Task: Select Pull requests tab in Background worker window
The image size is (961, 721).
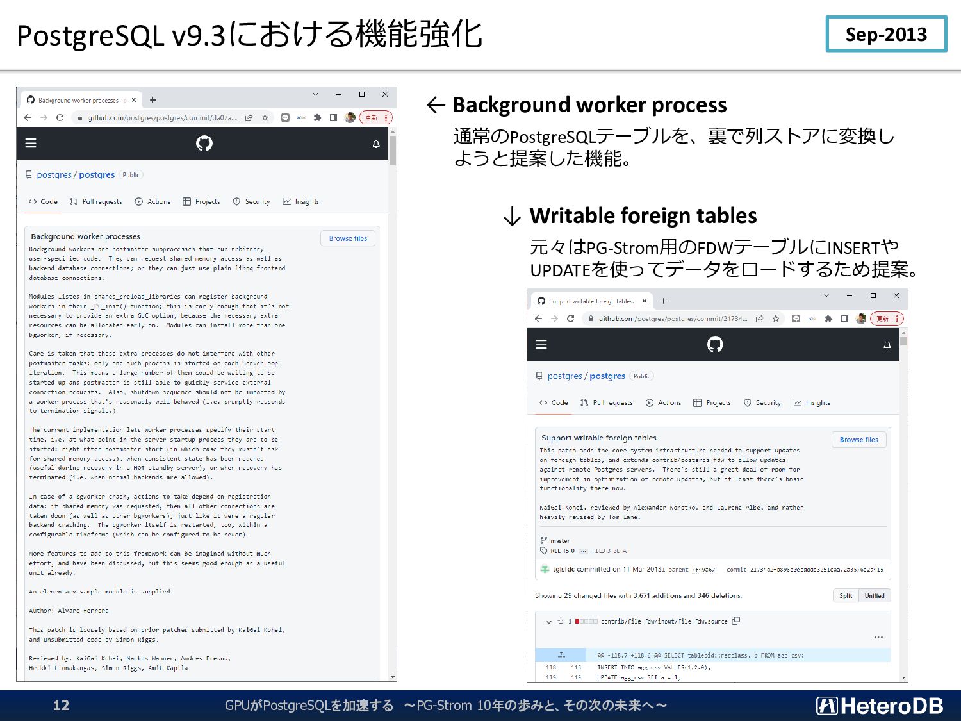Action: pos(96,201)
